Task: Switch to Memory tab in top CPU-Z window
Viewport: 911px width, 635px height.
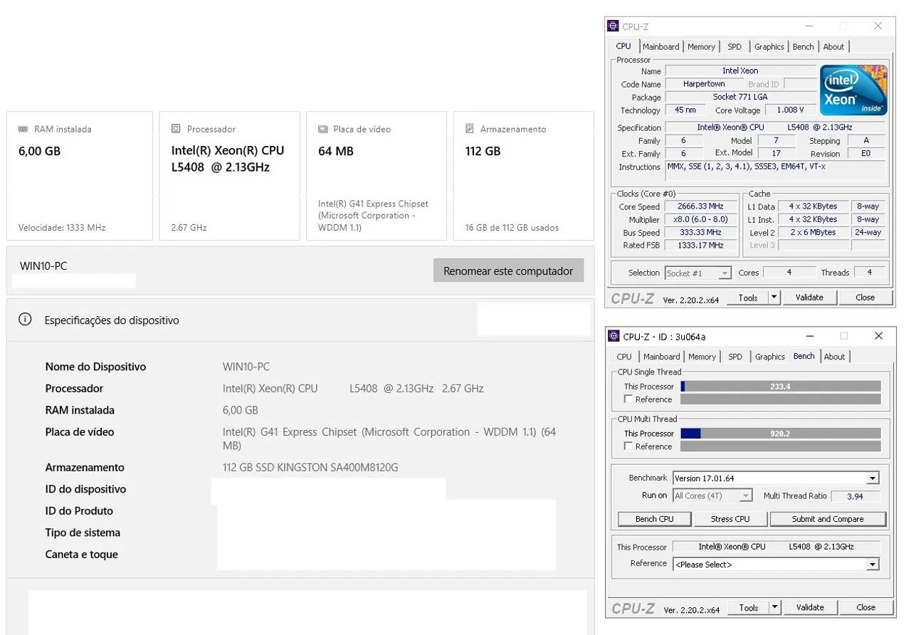Action: [x=701, y=47]
